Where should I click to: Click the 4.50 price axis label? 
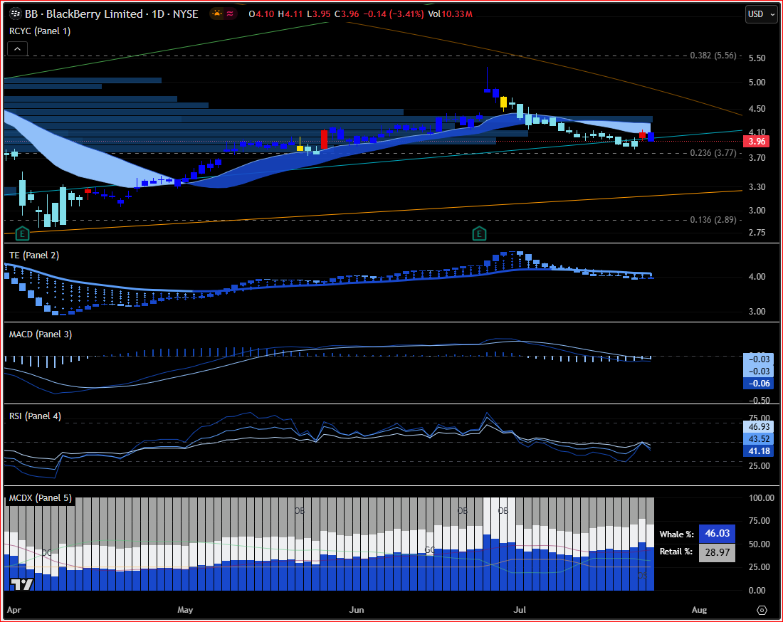[757, 108]
